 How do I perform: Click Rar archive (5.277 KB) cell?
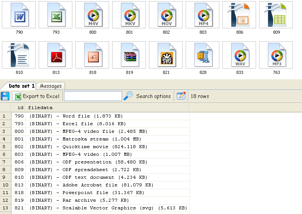[x=108, y=200]
